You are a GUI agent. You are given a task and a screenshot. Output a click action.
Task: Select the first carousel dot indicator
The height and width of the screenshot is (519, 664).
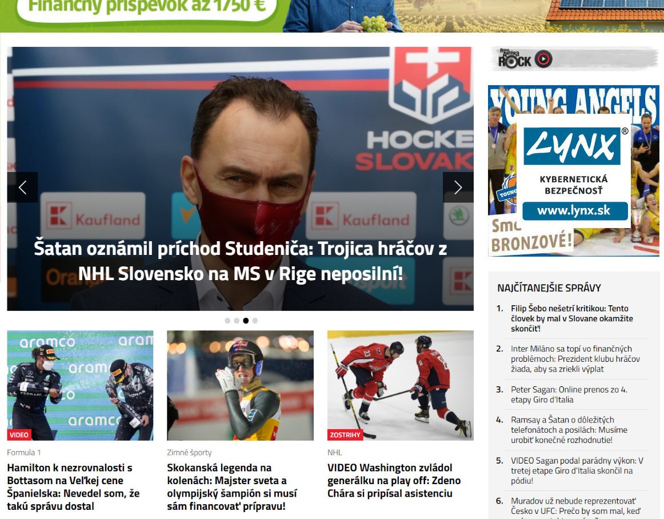227,321
